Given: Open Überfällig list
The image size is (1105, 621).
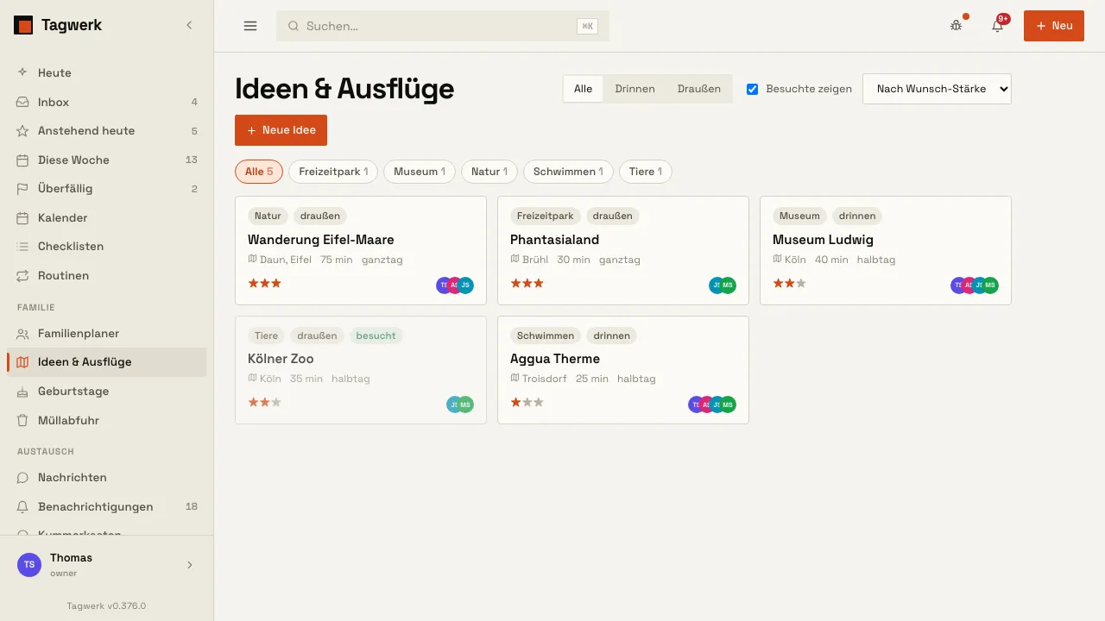Looking at the screenshot, I should (107, 189).
